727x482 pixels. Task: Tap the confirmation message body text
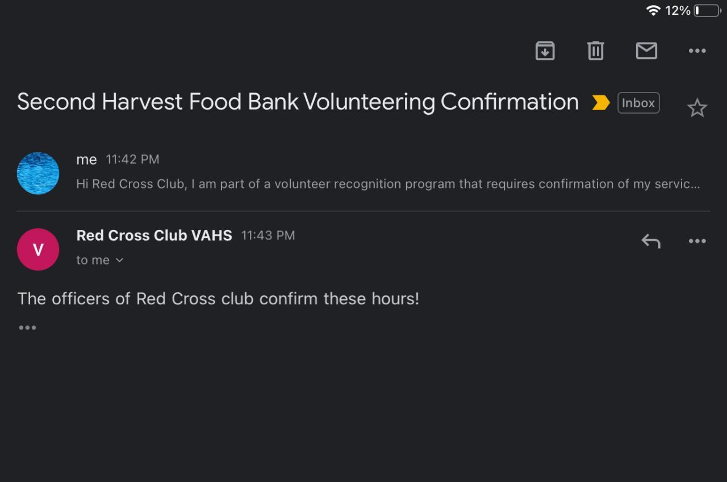pos(218,299)
